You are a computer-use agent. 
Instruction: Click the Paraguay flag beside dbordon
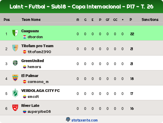tap(25, 37)
